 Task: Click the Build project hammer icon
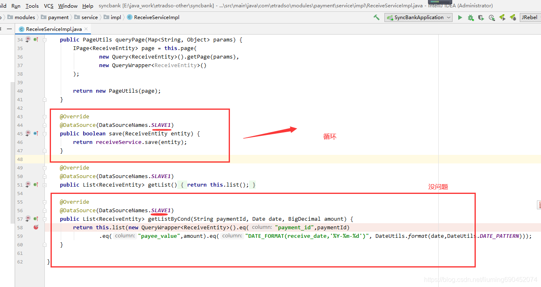pos(376,17)
